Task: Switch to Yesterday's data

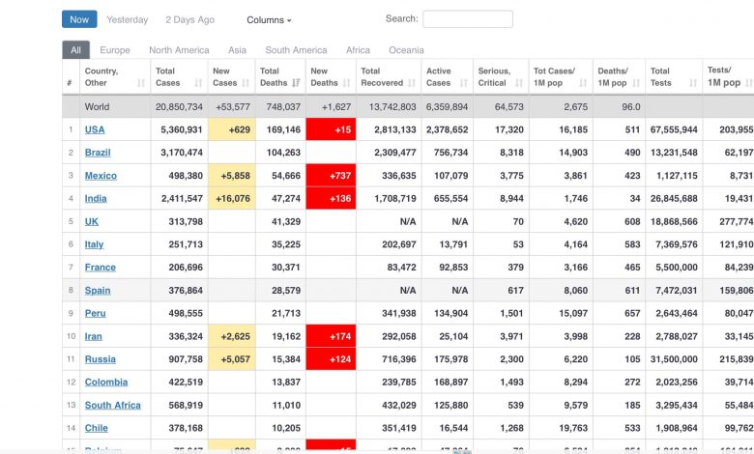Action: (128, 19)
